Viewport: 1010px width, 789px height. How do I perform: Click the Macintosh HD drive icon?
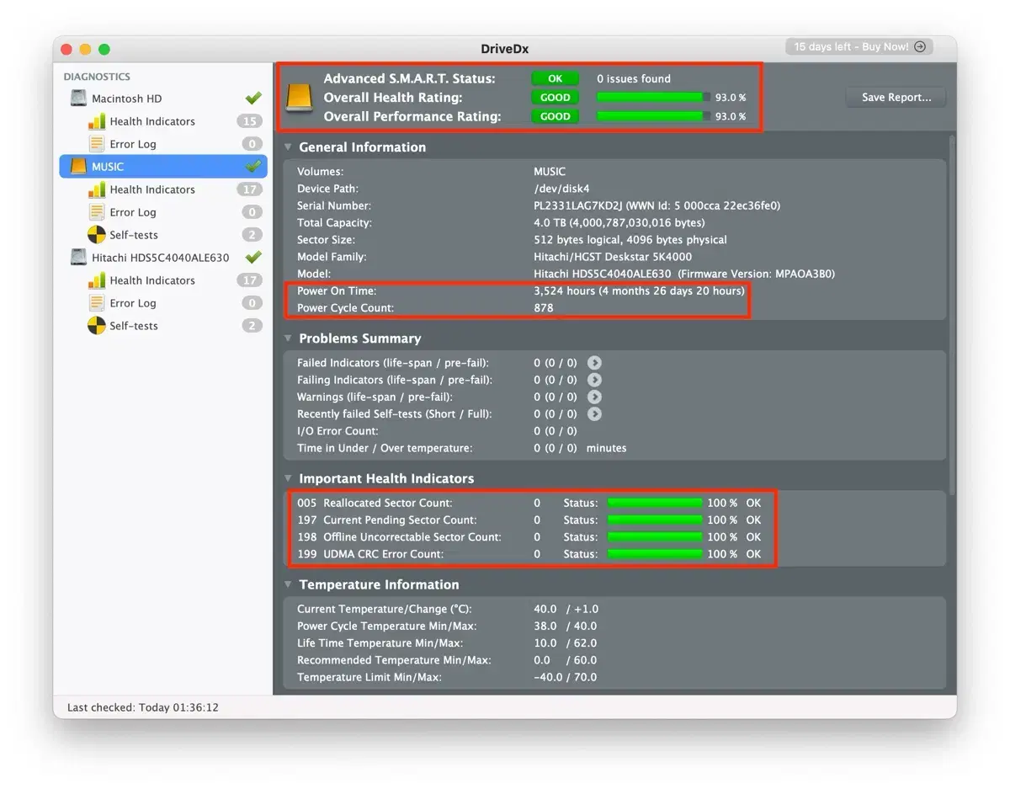pos(78,99)
